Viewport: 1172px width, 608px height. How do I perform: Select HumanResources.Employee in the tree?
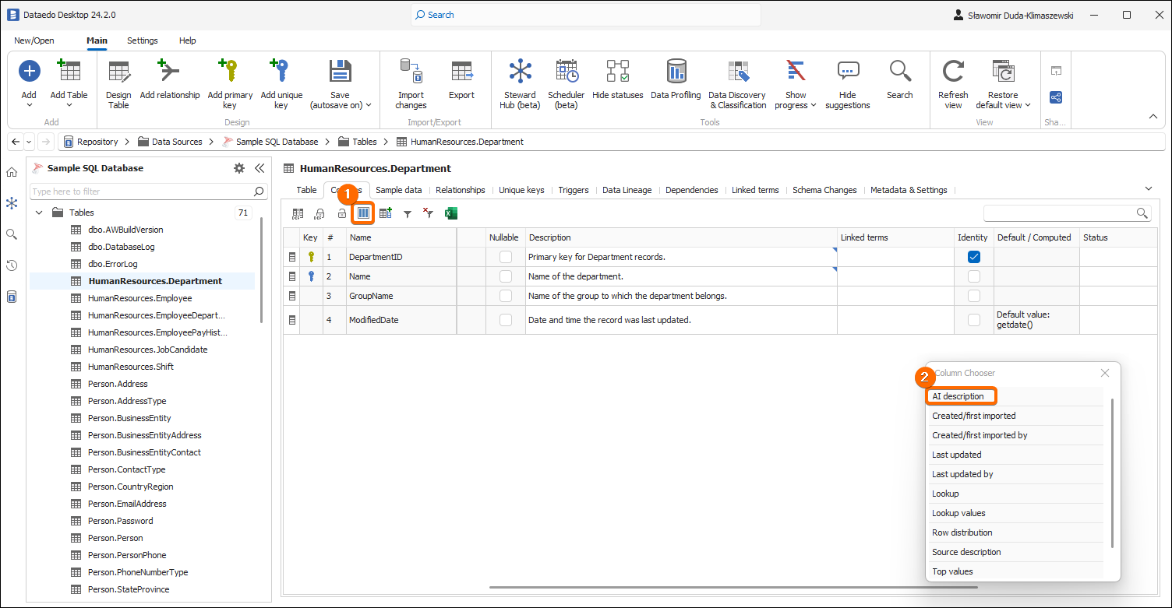[140, 298]
